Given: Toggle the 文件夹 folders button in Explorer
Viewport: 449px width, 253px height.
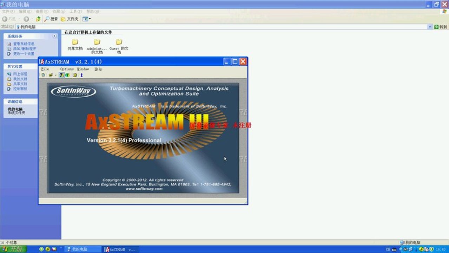Looking at the screenshot, I should click(70, 19).
